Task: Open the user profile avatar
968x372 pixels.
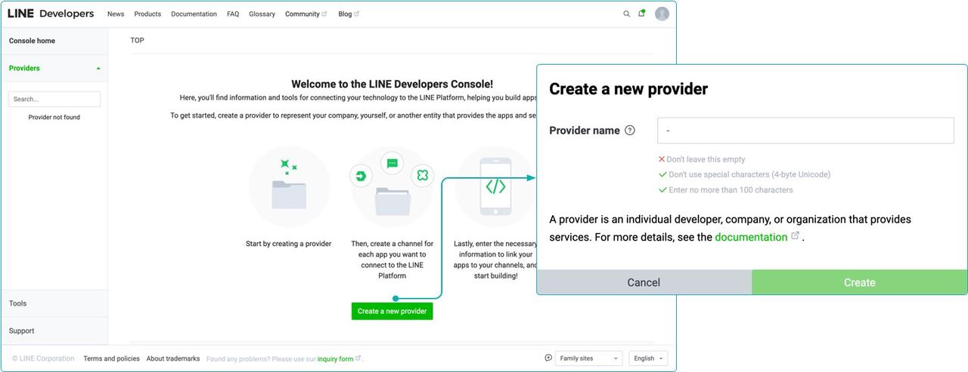Action: click(x=662, y=14)
